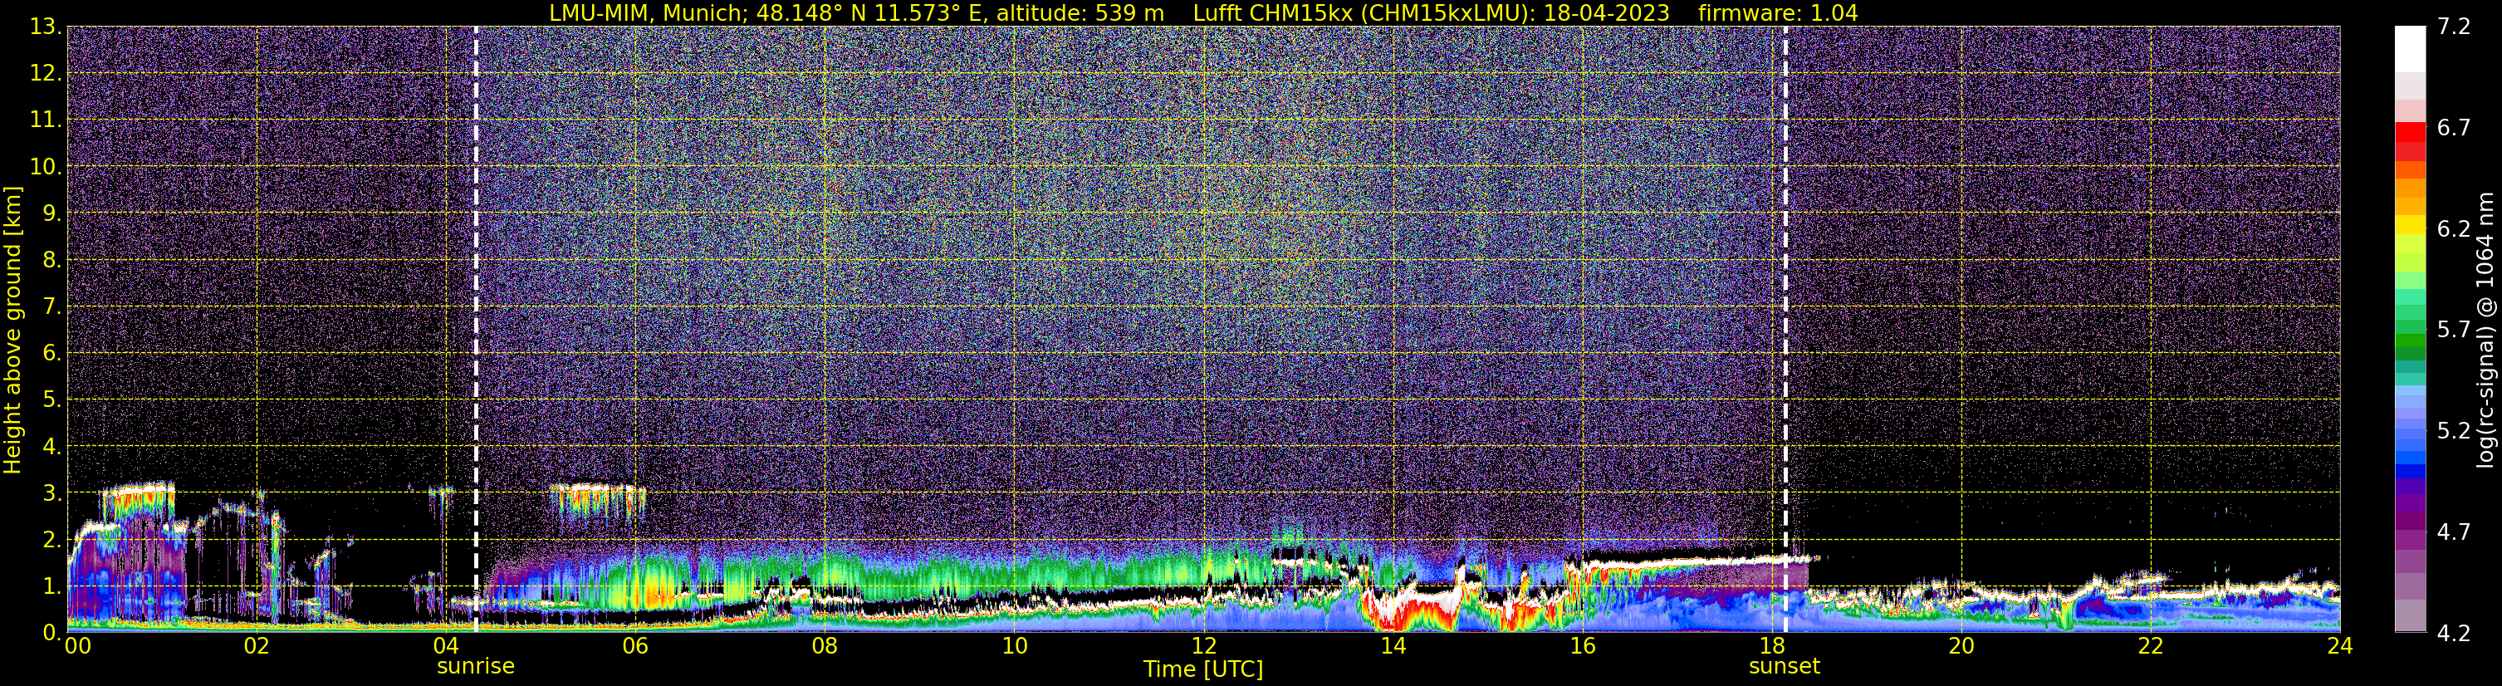The image size is (2502, 686).
Task: Click the time axis tick label '14'
Action: (1393, 646)
